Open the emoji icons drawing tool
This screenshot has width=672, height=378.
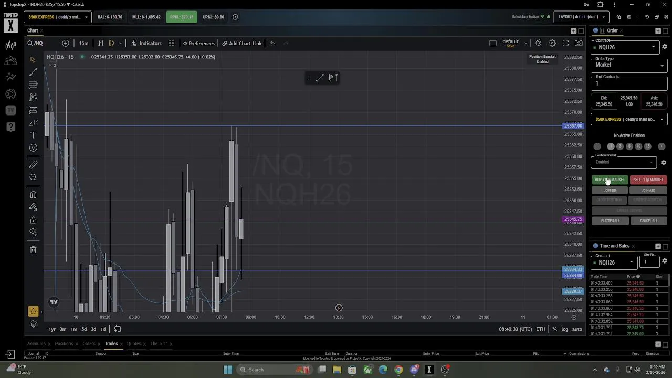(x=33, y=148)
